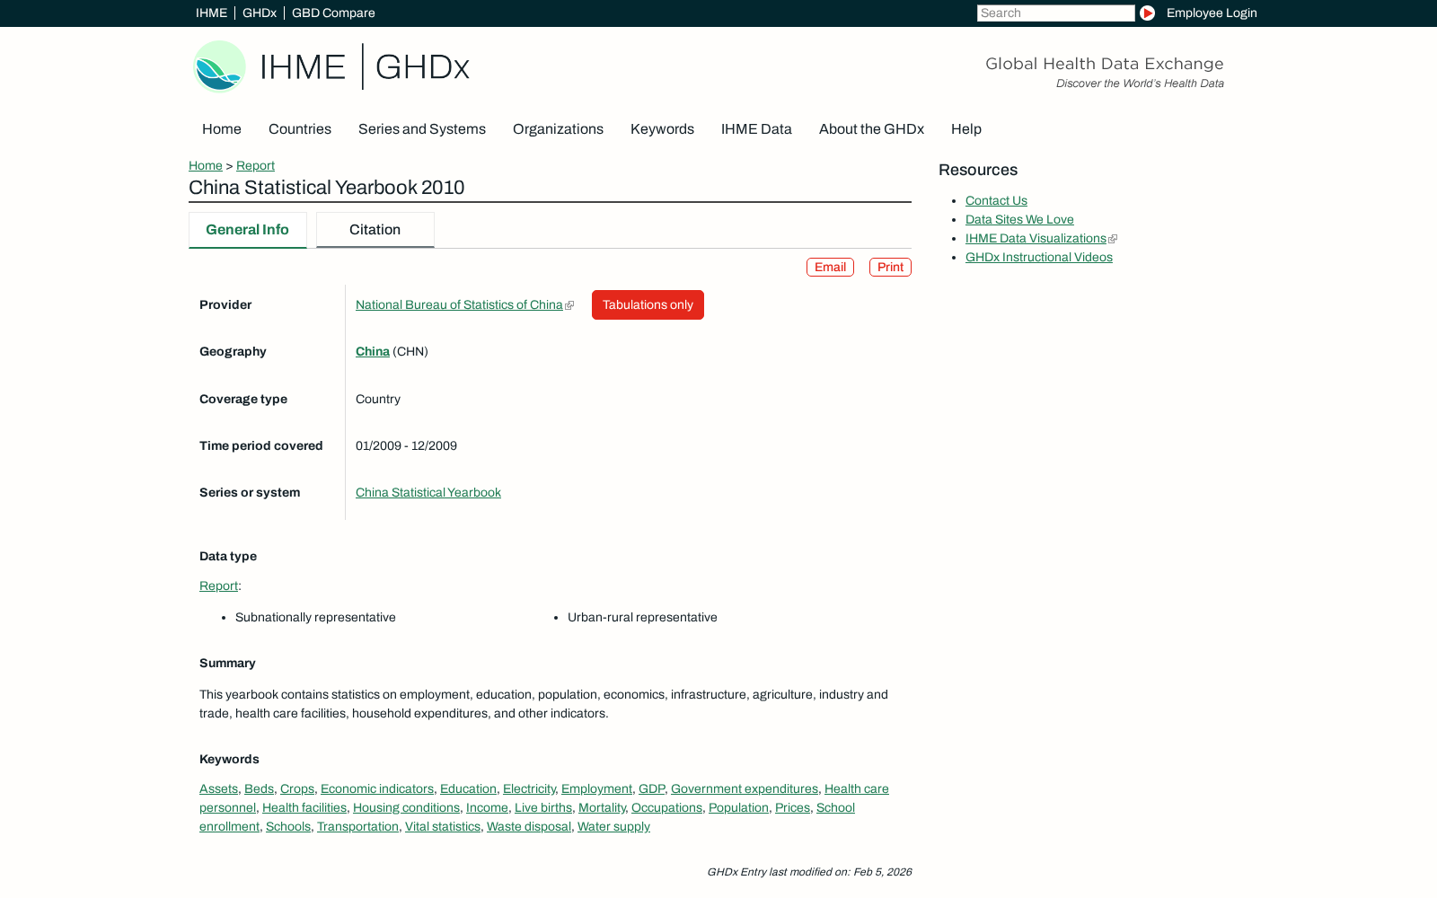
Task: Click the Print button
Action: [x=890, y=267]
